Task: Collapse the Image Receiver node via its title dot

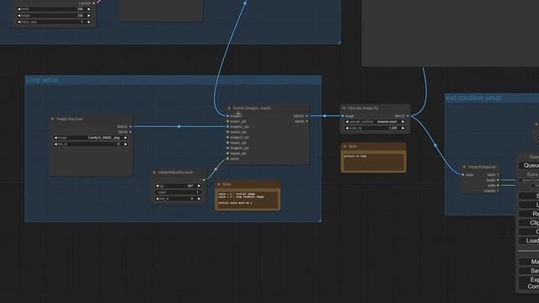Action: pos(52,119)
